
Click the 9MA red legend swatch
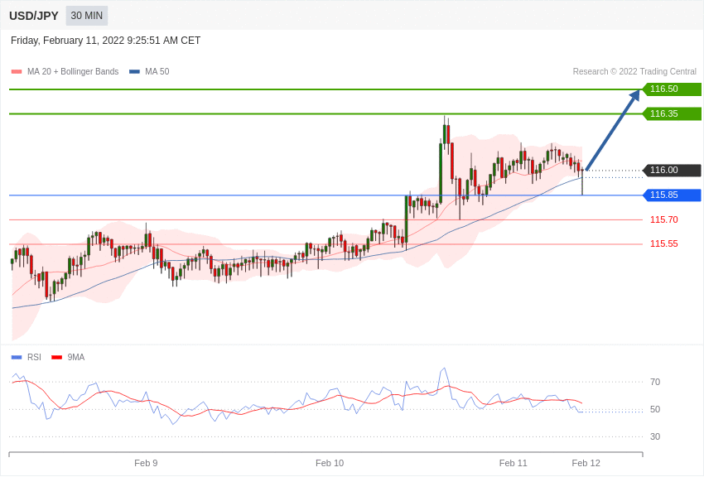tap(56, 357)
